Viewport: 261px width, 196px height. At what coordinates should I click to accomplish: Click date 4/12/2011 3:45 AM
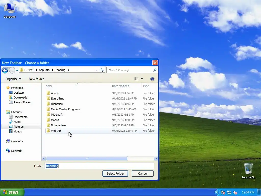coord(124,109)
